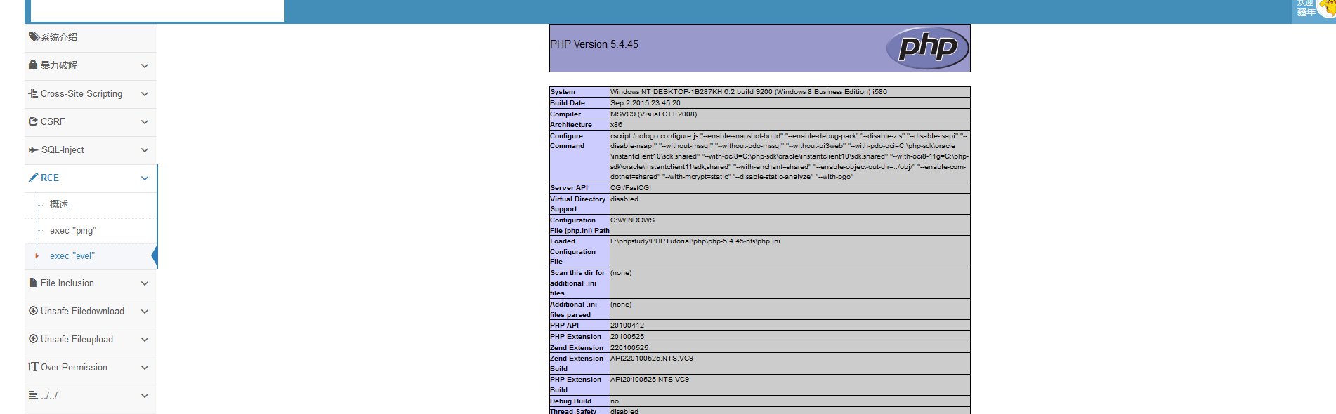
Task: Expand the Unsafe Filedownload chevron
Action: [x=145, y=312]
